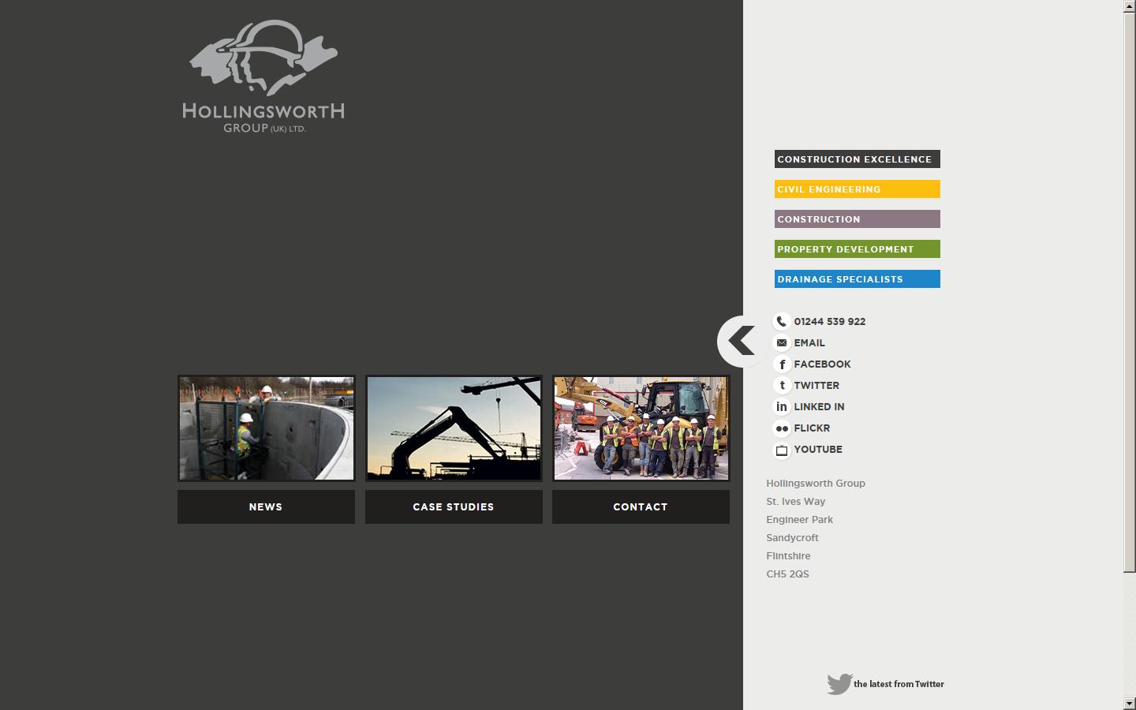Click the YouTube screen icon
The image size is (1136, 710).
pos(782,450)
